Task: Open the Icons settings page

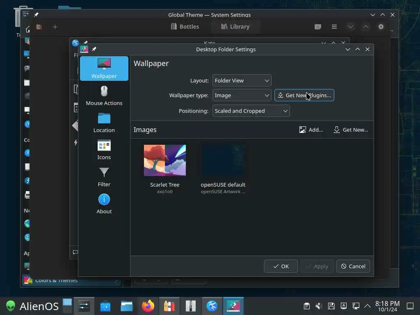Action: pyautogui.click(x=104, y=150)
